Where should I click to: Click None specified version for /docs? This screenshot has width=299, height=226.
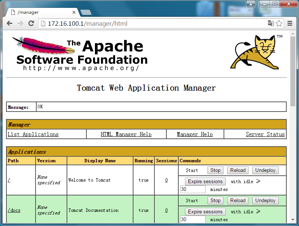[x=49, y=210]
